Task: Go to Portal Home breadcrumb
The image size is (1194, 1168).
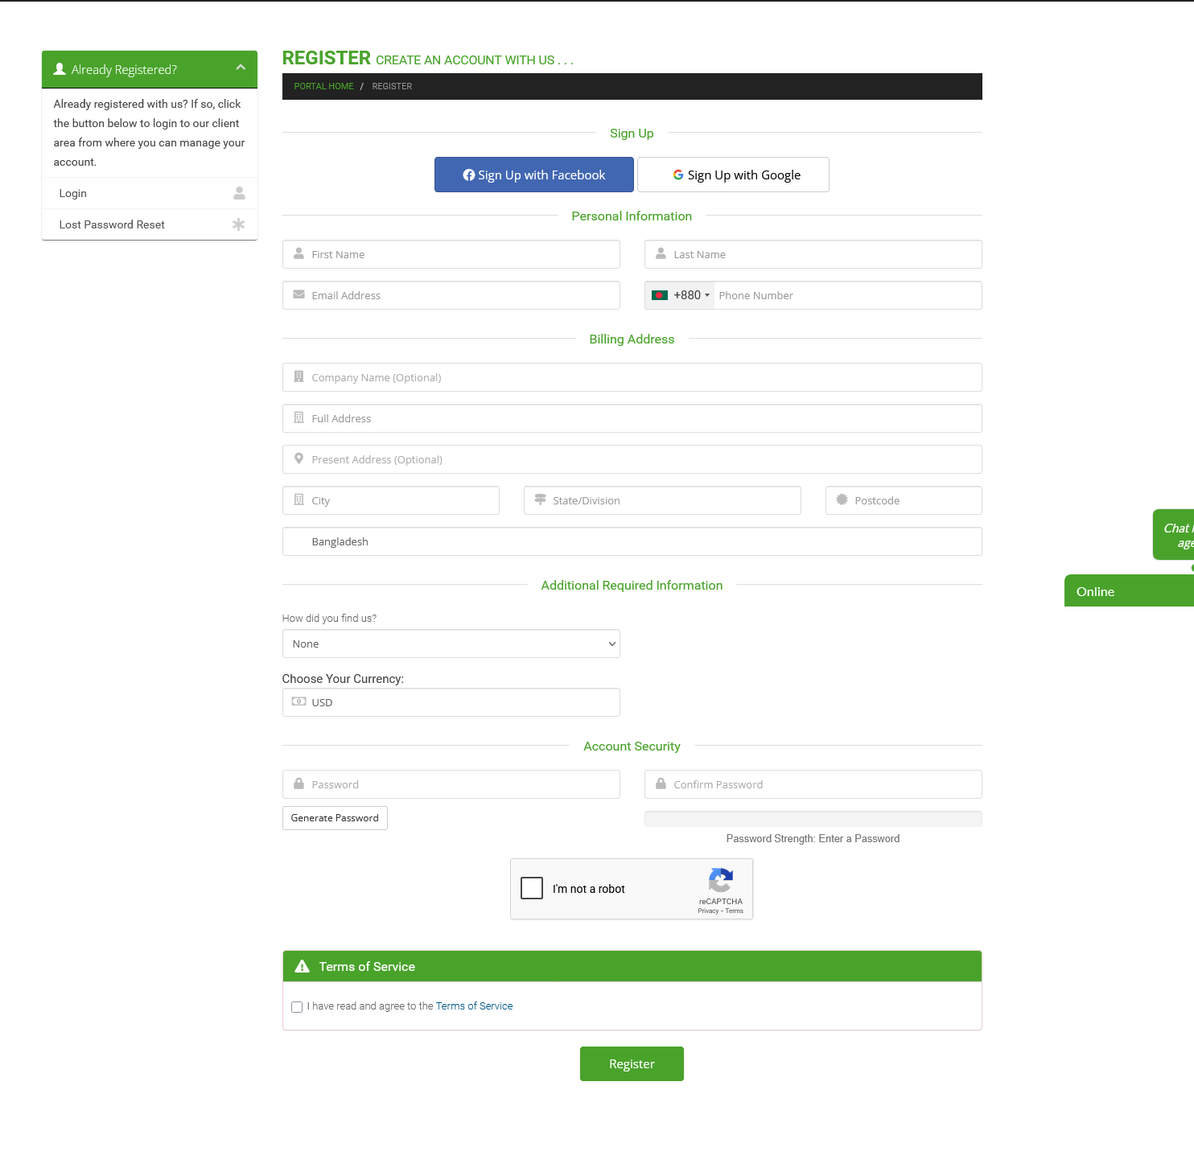Action: point(323,86)
